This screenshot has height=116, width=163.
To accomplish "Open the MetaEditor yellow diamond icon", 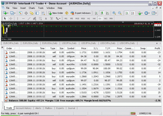I will coord(67,13).
